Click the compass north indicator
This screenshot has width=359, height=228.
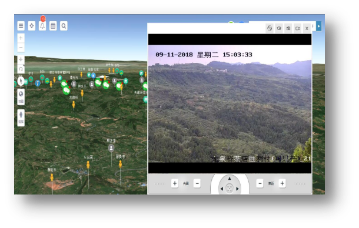tap(21, 81)
